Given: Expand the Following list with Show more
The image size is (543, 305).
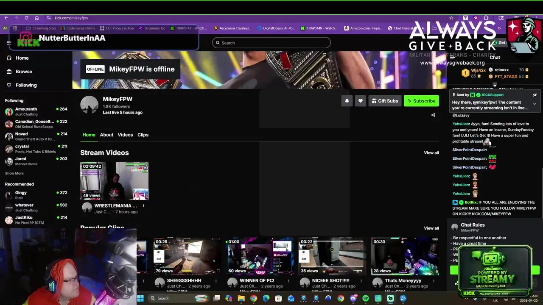Looking at the screenshot, I should coord(14,173).
